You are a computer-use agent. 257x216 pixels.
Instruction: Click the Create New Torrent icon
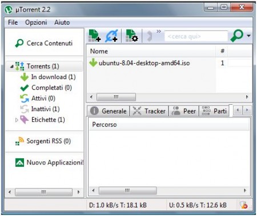pos(132,36)
